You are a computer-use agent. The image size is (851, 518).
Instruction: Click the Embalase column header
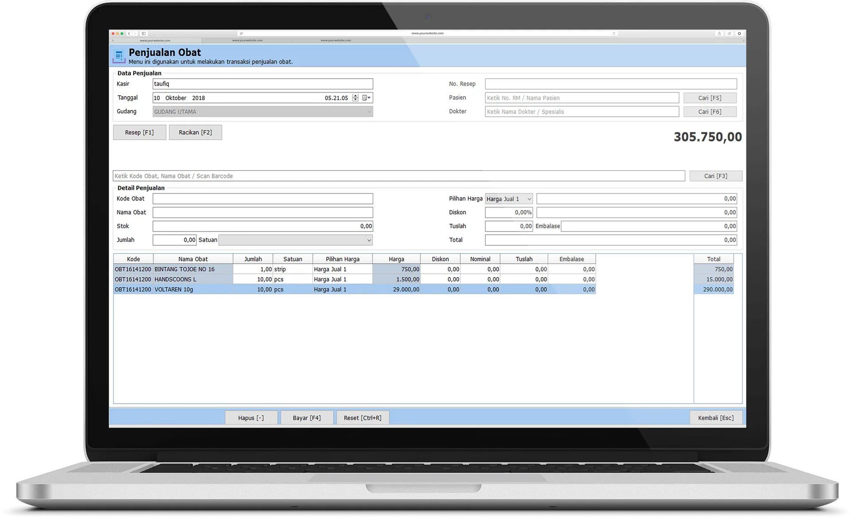pos(572,259)
